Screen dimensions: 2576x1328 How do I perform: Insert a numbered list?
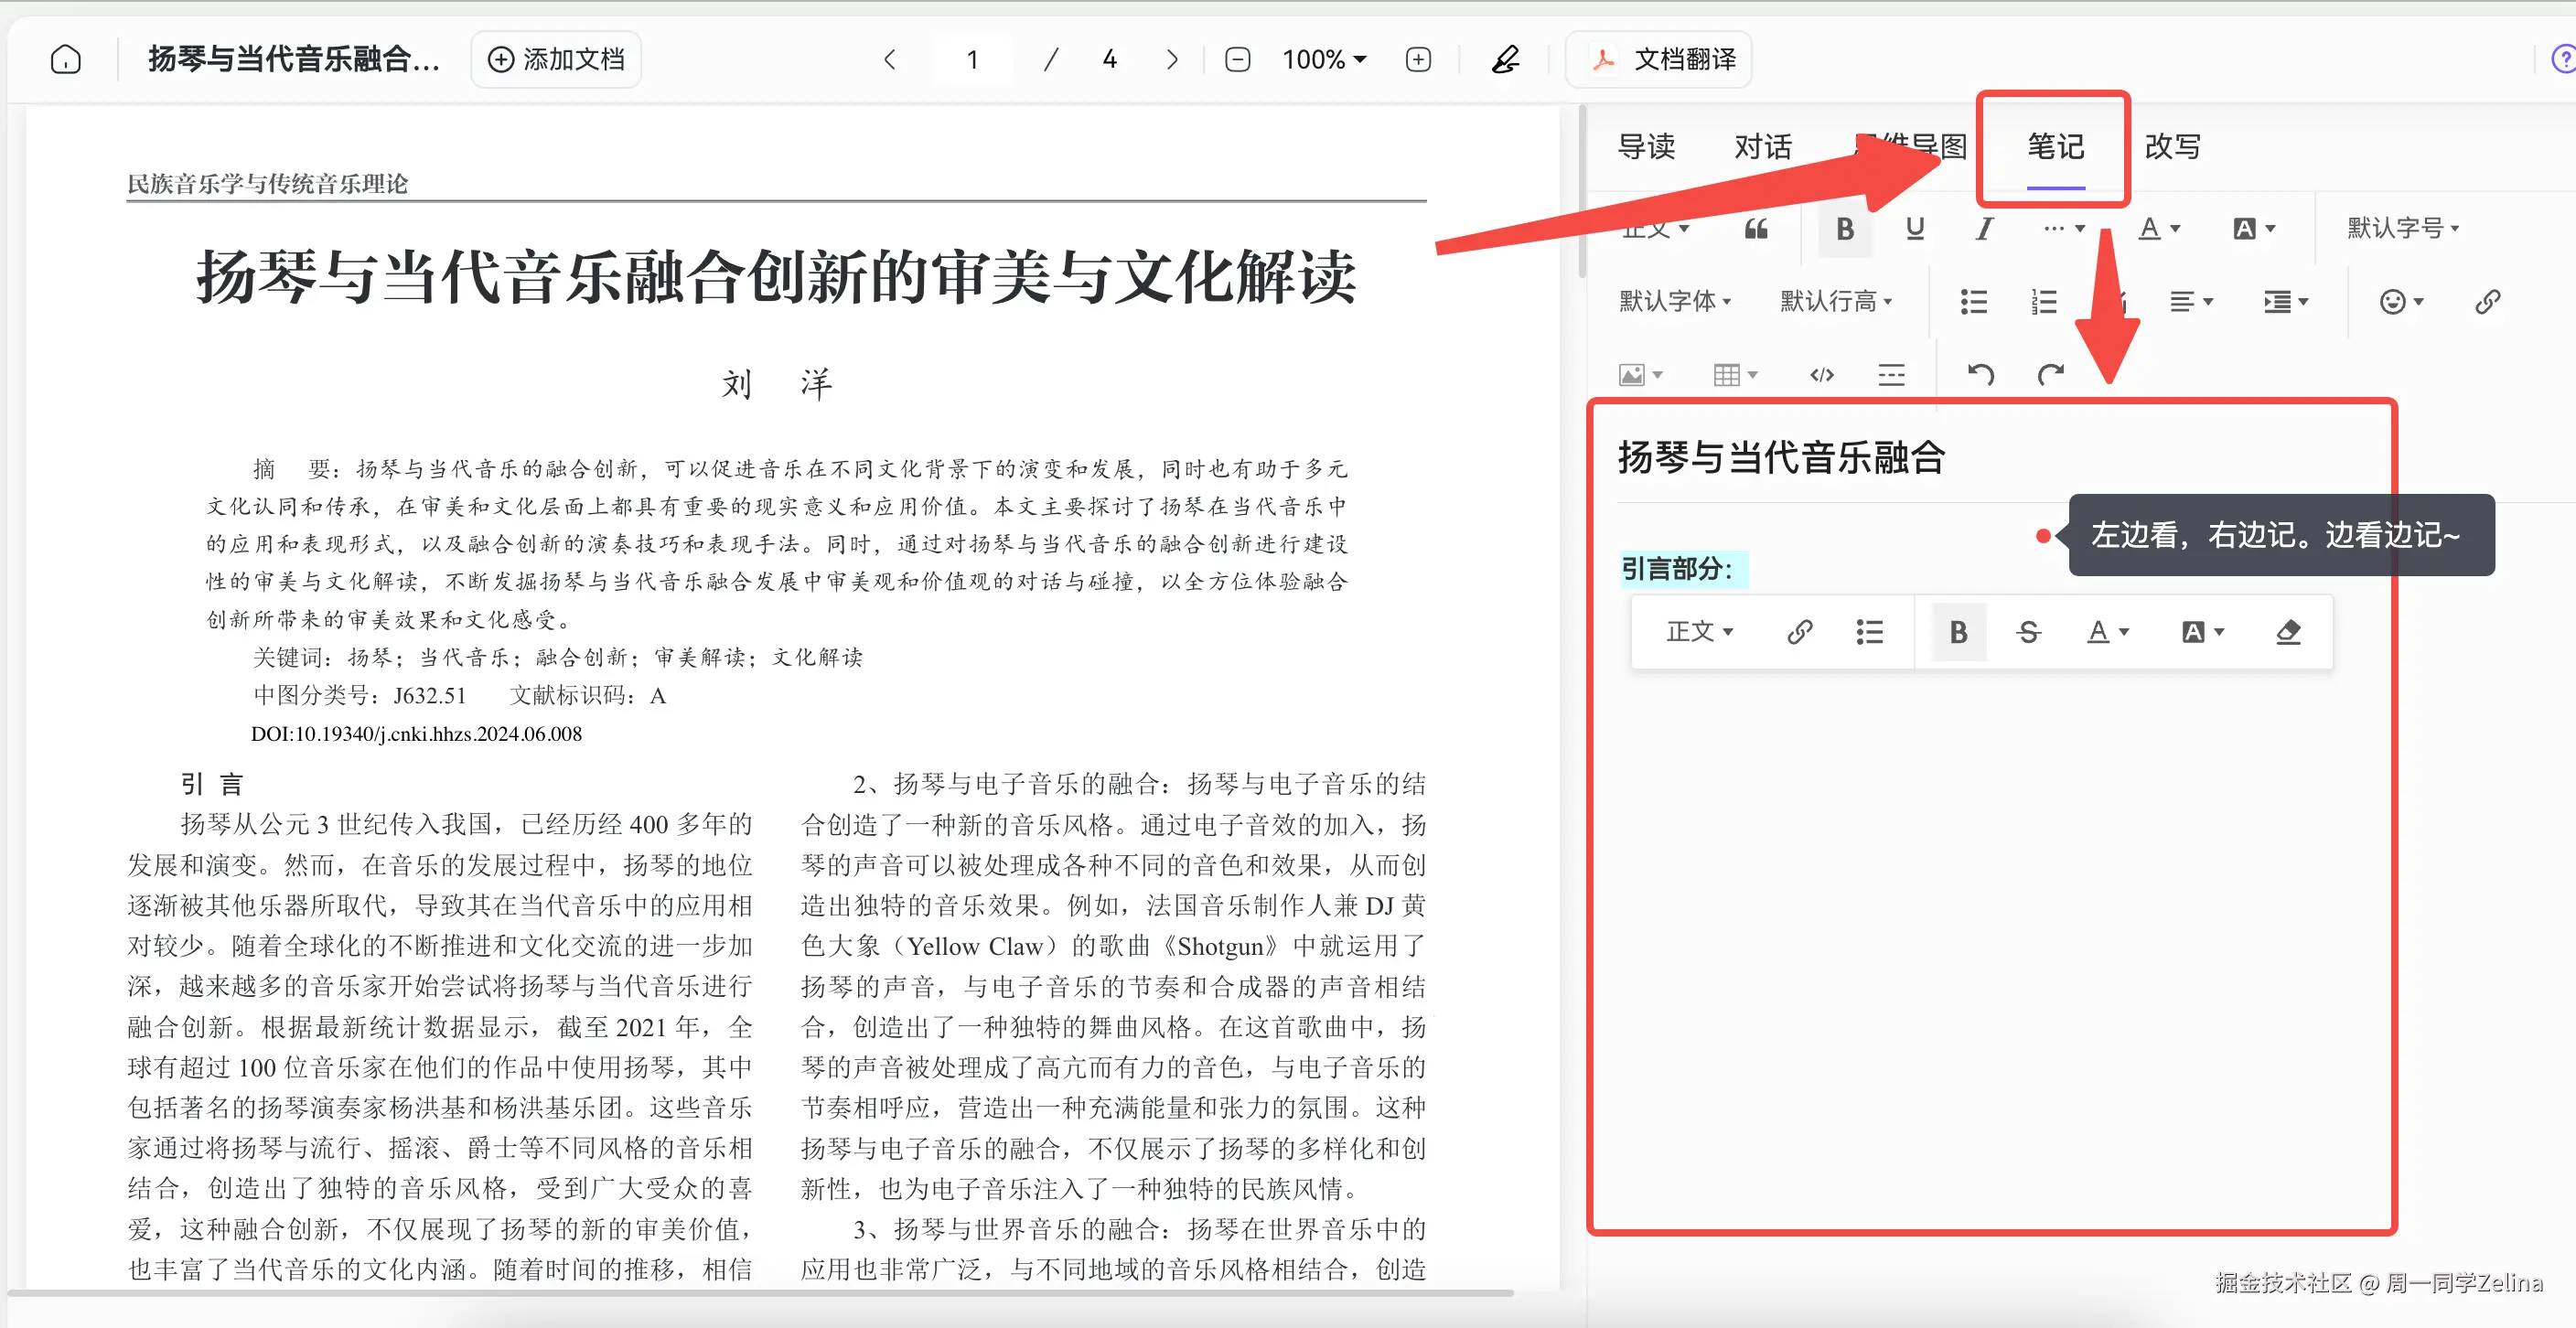pos(2044,301)
